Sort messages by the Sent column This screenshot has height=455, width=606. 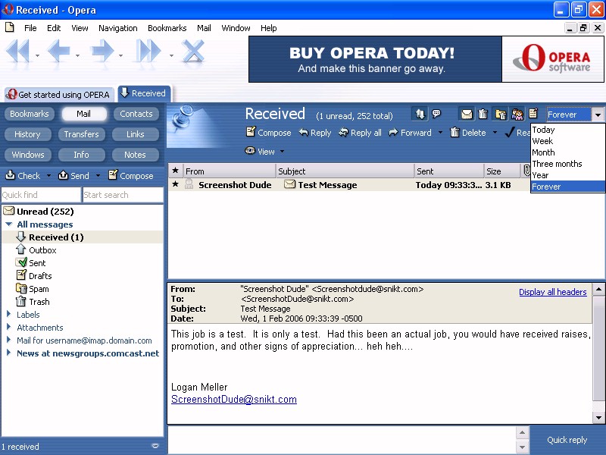448,171
